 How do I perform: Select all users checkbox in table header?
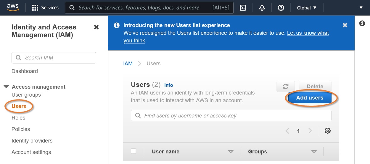click(133, 151)
